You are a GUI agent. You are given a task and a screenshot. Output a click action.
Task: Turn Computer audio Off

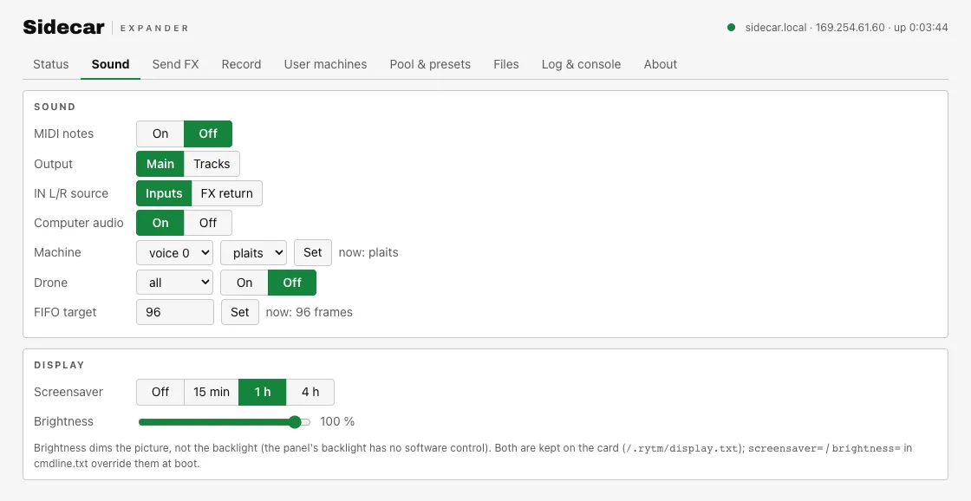[208, 223]
